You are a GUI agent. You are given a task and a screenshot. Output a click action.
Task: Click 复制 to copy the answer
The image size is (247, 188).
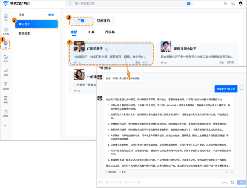(x=122, y=172)
